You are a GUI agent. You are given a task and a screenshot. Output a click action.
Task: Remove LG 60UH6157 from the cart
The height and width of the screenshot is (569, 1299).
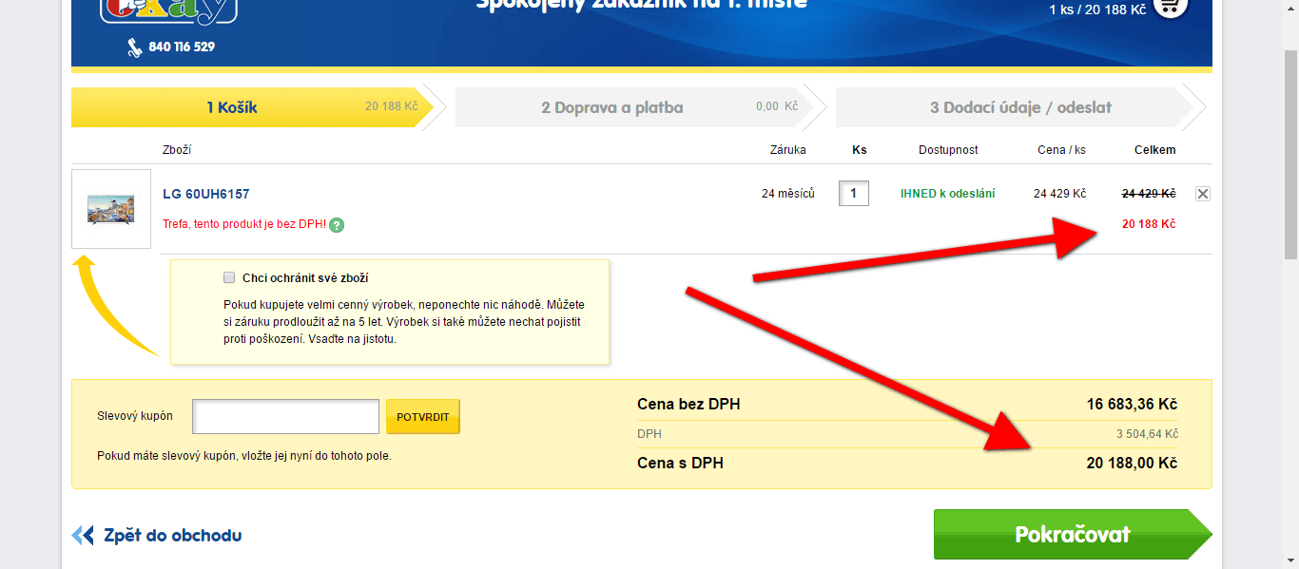click(1203, 194)
